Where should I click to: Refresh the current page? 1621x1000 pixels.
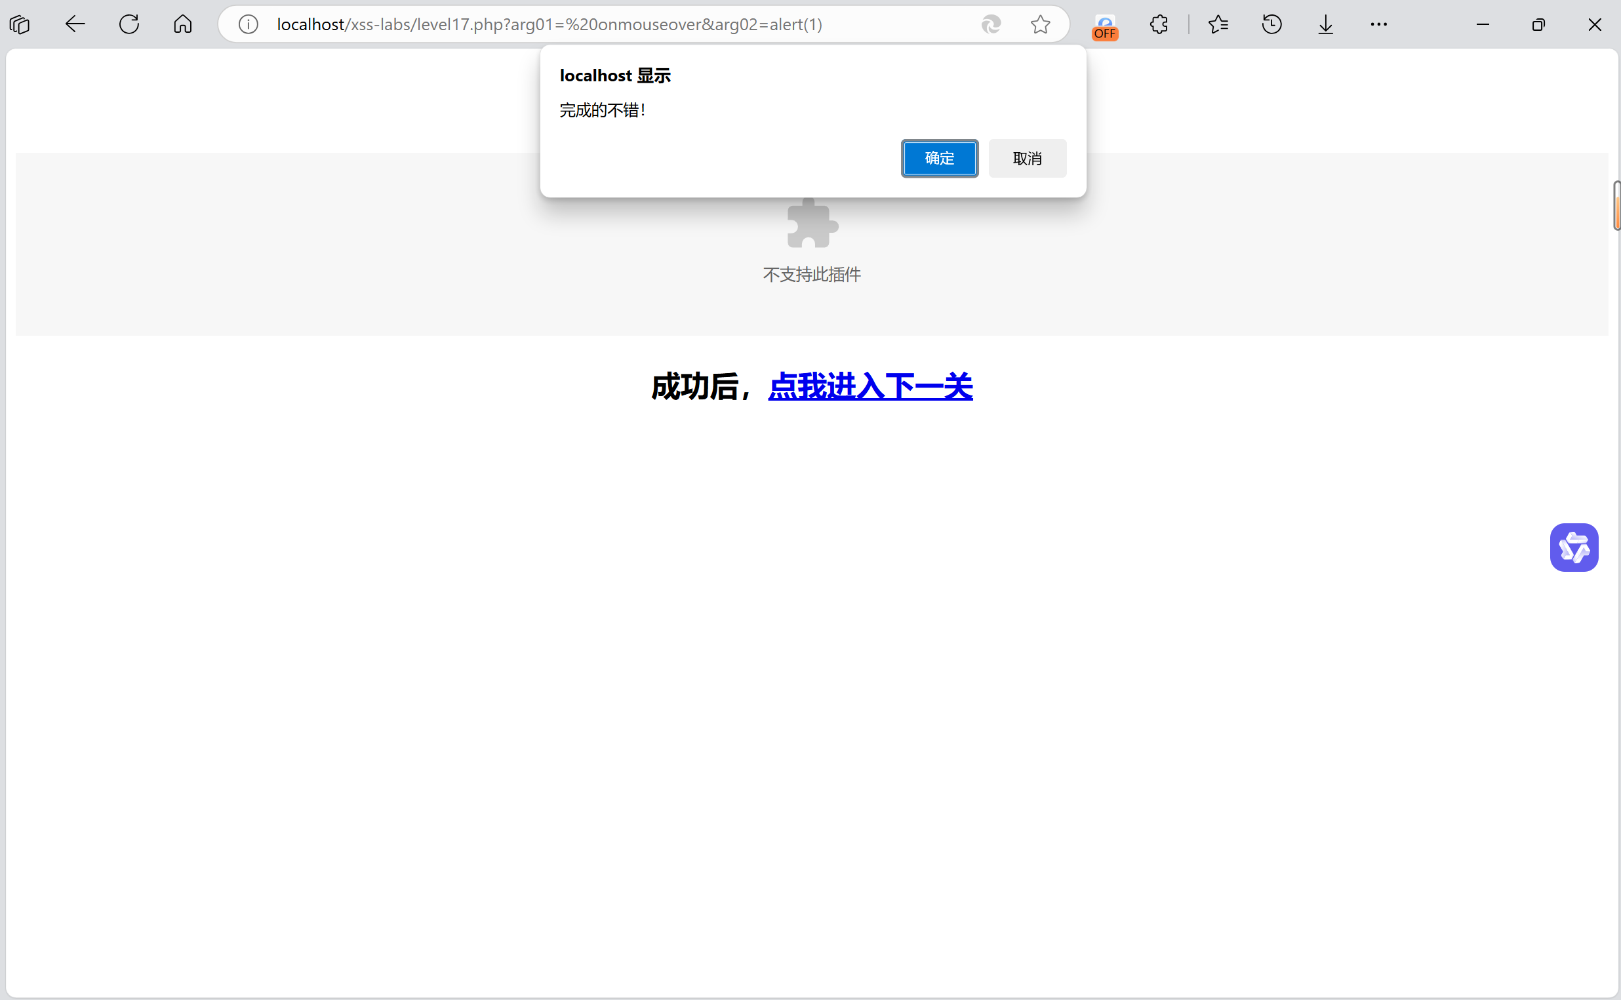tap(129, 24)
